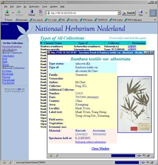Open the URL bar history dropdown

(119, 13)
